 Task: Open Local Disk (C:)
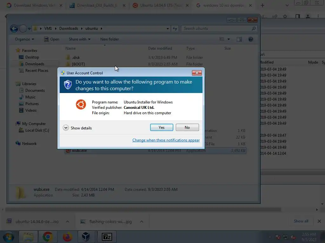point(34,130)
